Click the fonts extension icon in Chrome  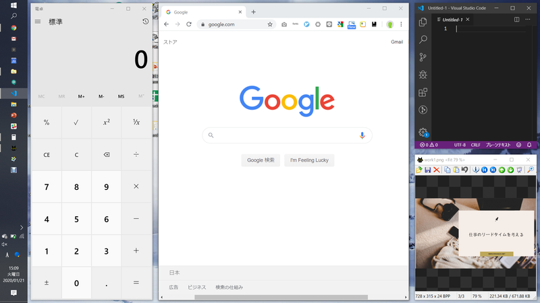(295, 24)
